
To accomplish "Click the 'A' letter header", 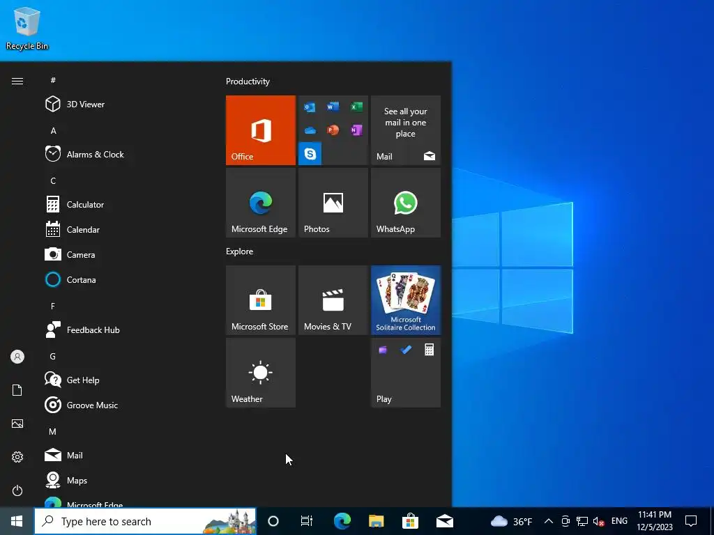I will (53, 130).
